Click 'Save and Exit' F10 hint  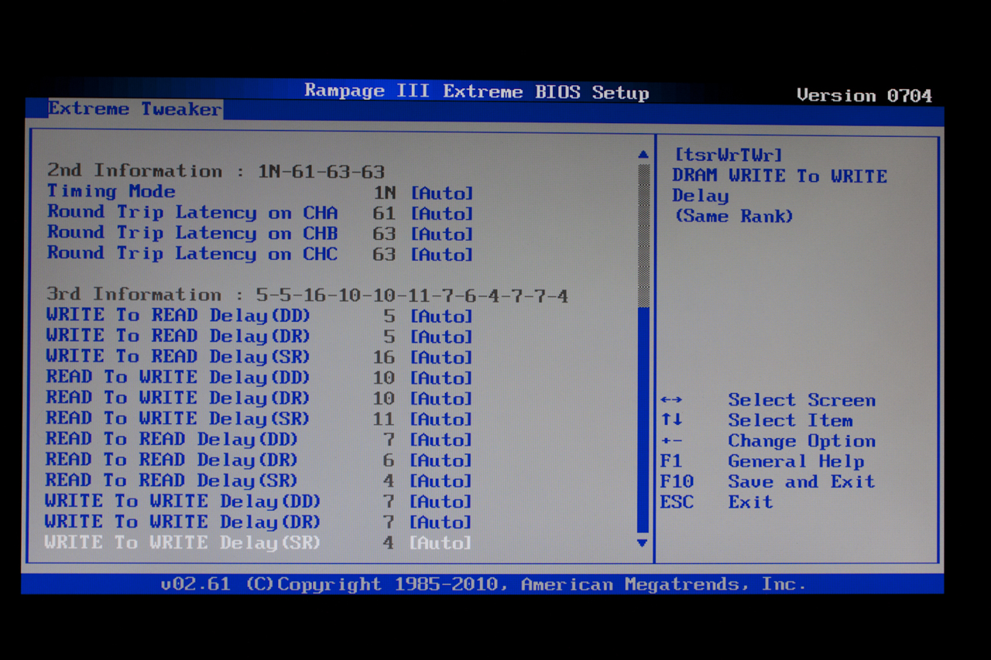(x=801, y=481)
